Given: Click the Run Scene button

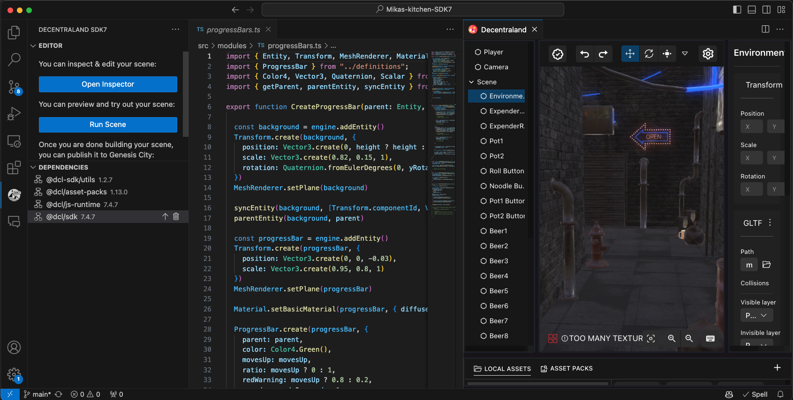Looking at the screenshot, I should click(x=108, y=125).
